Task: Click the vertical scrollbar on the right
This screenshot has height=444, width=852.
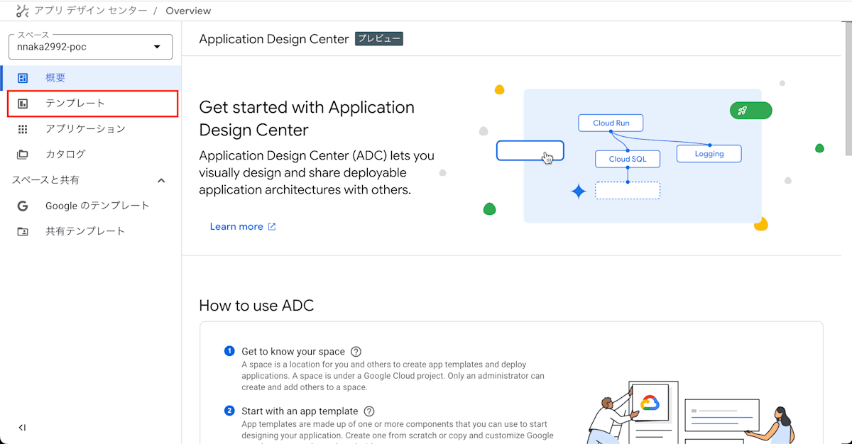Action: coord(848,89)
